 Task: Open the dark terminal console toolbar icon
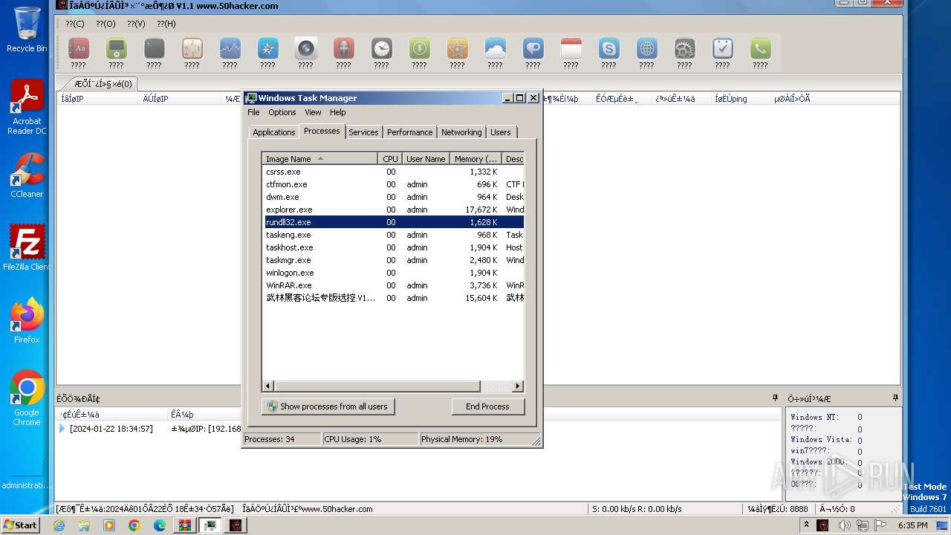[x=155, y=49]
